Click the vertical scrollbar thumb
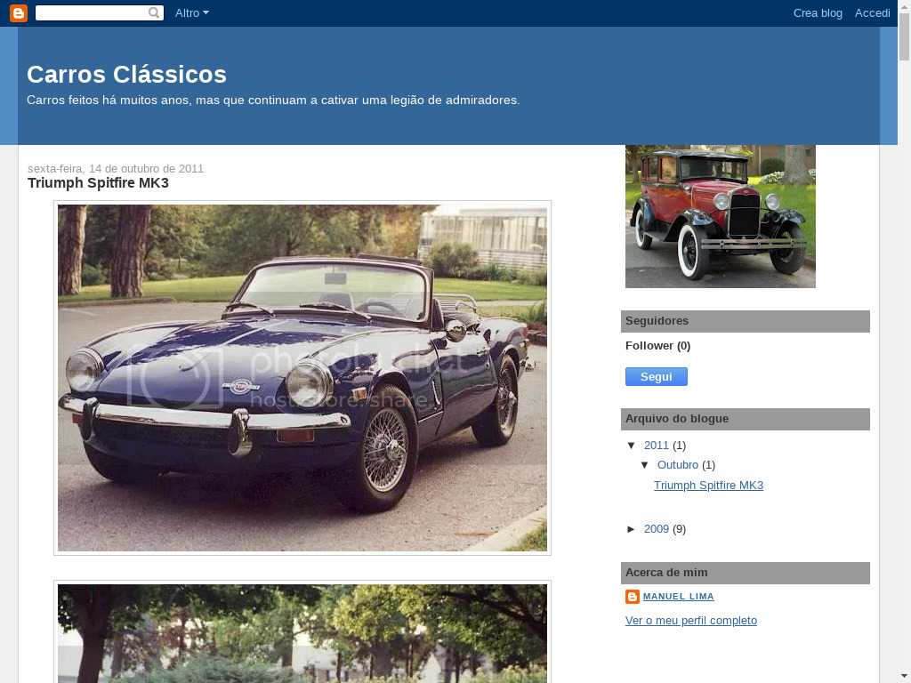Screen dimensions: 911x683 tap(904, 37)
